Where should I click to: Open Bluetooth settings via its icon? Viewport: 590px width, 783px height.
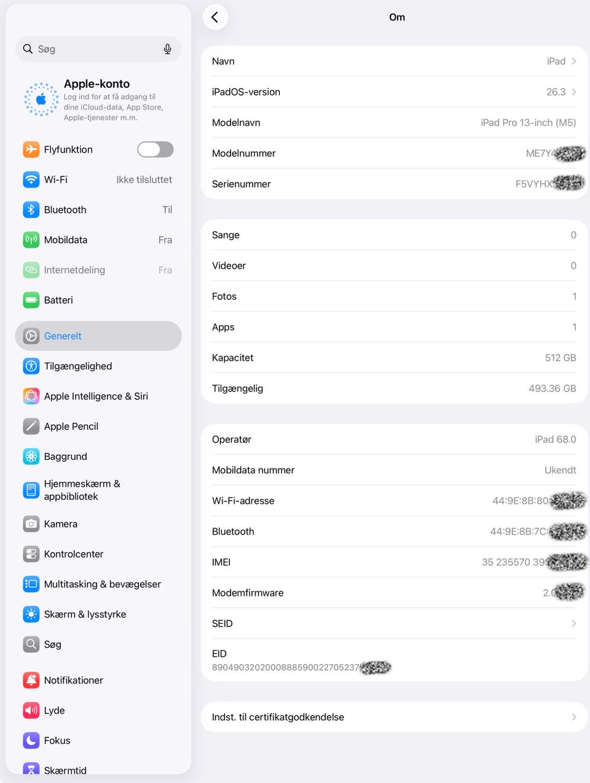(31, 210)
